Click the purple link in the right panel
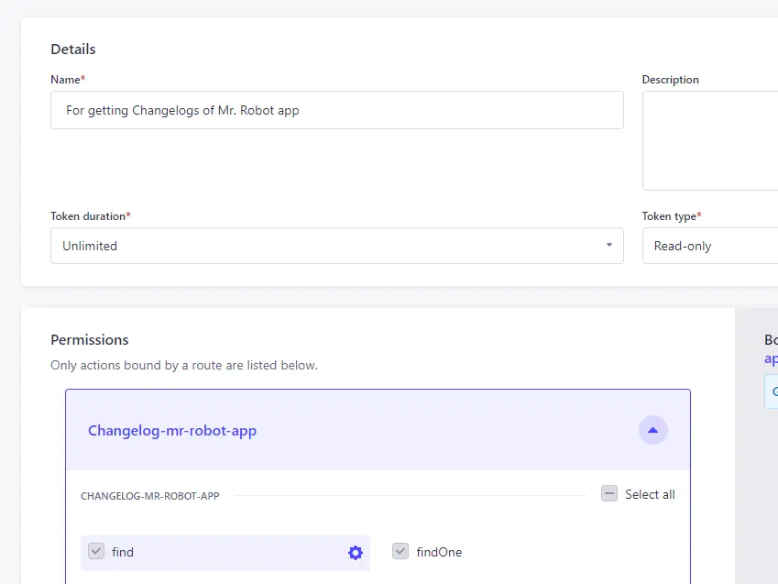 coord(771,358)
